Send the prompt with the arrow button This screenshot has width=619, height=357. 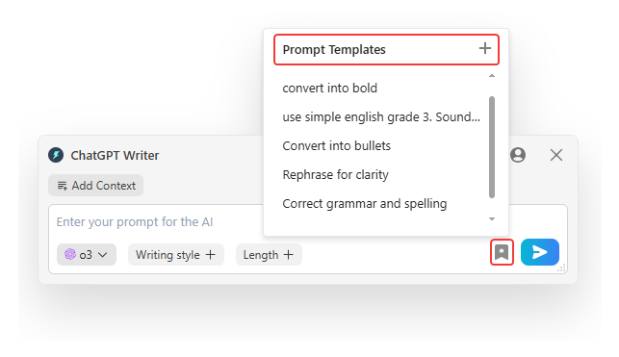540,252
